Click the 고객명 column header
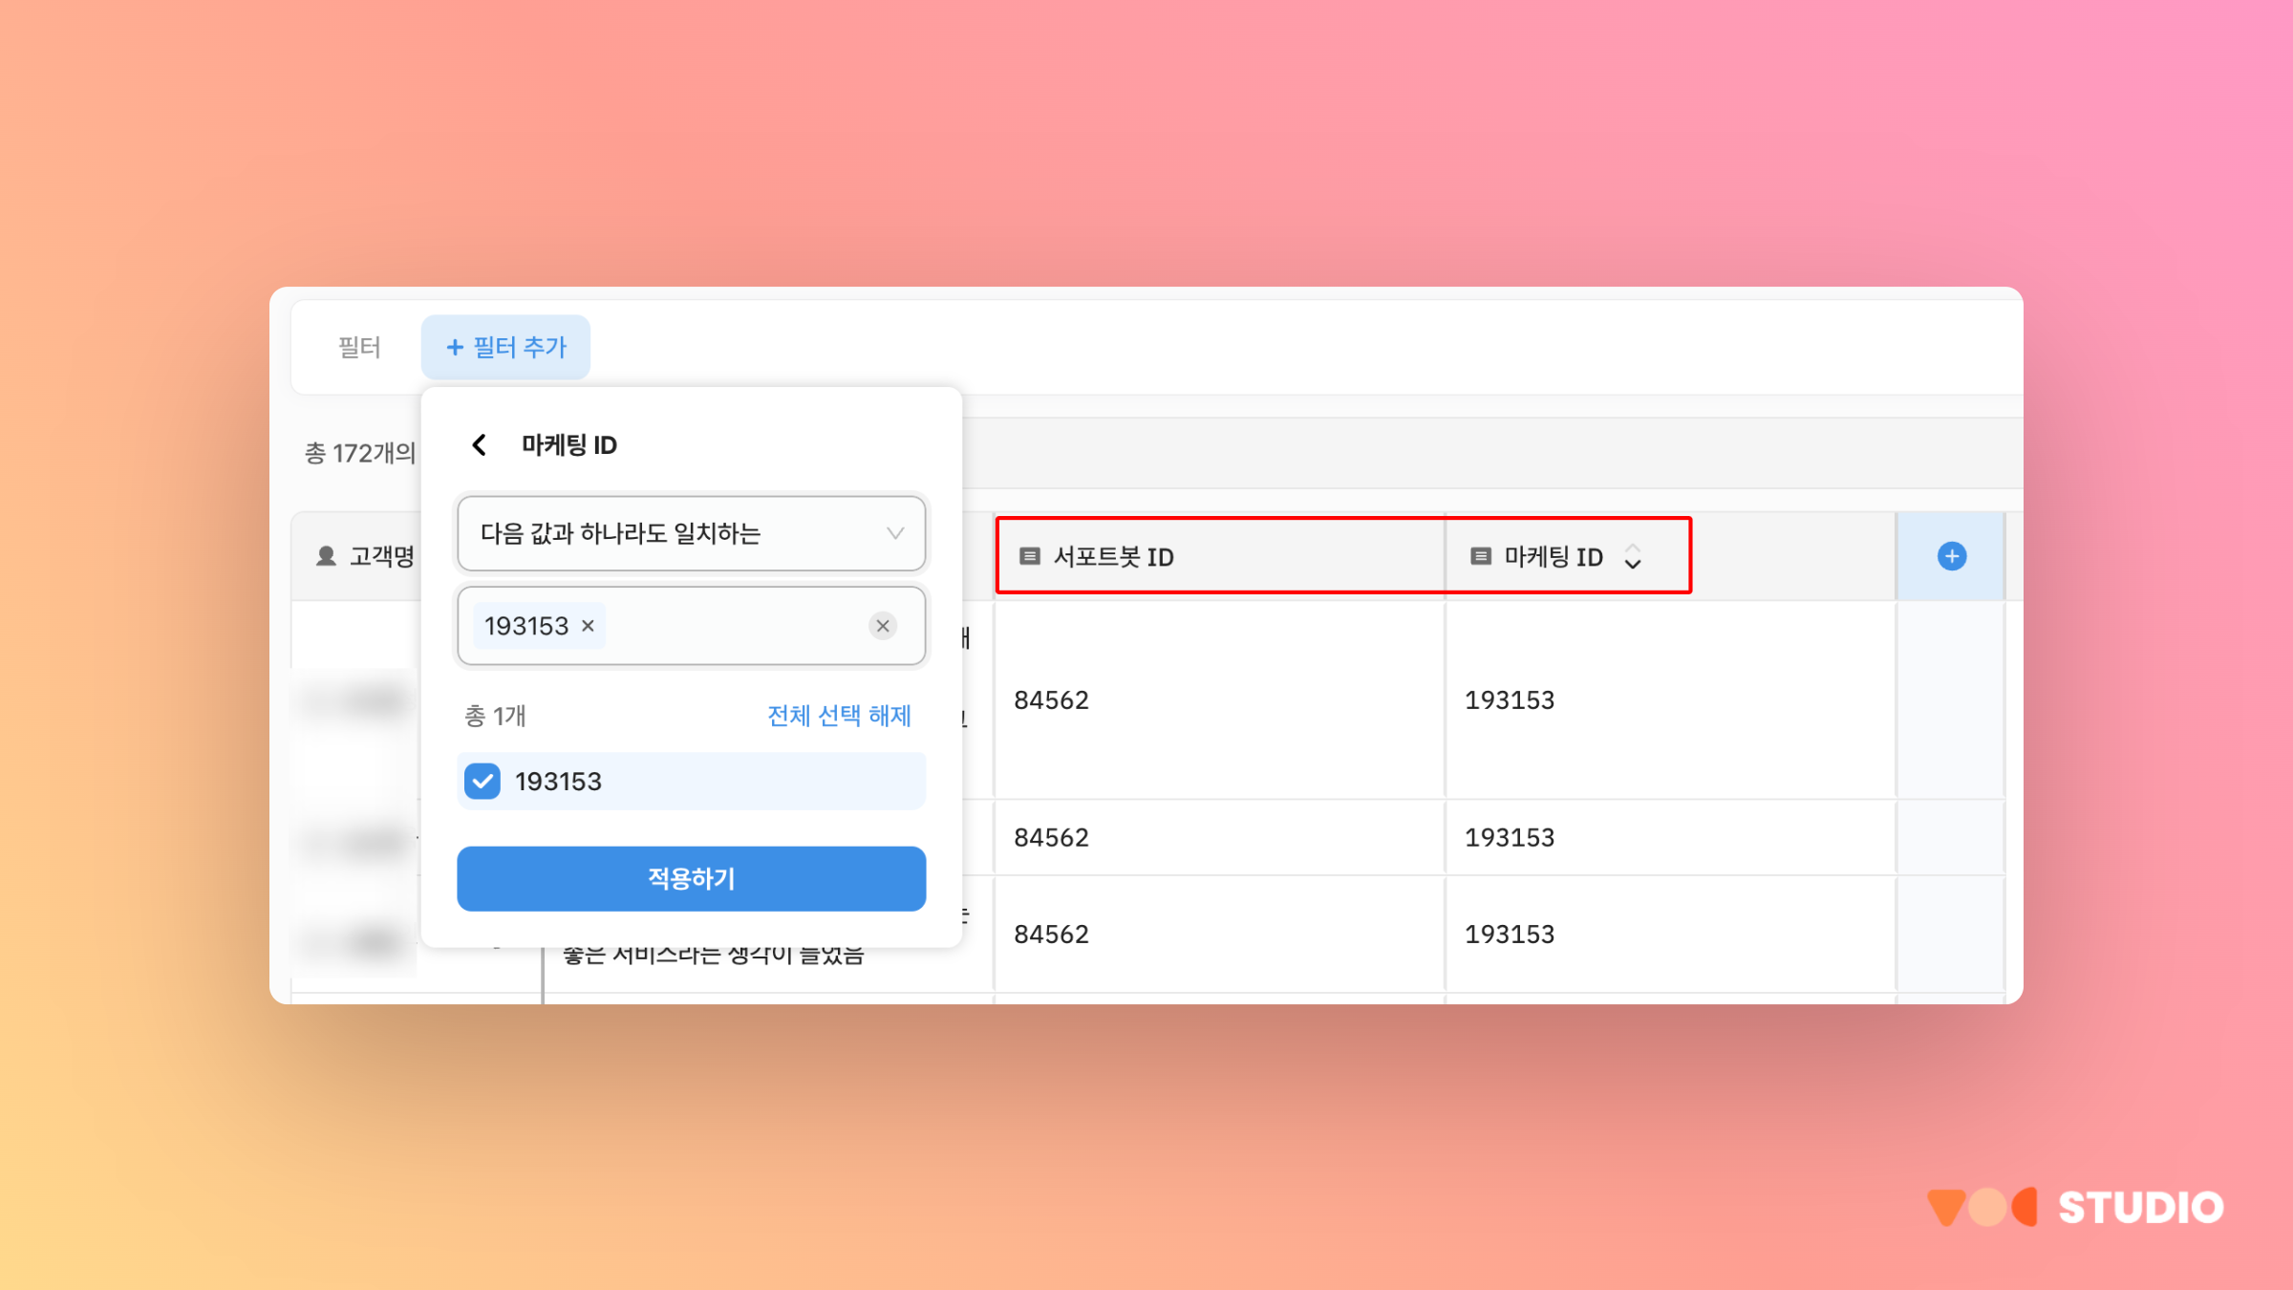The width and height of the screenshot is (2293, 1290). click(380, 556)
